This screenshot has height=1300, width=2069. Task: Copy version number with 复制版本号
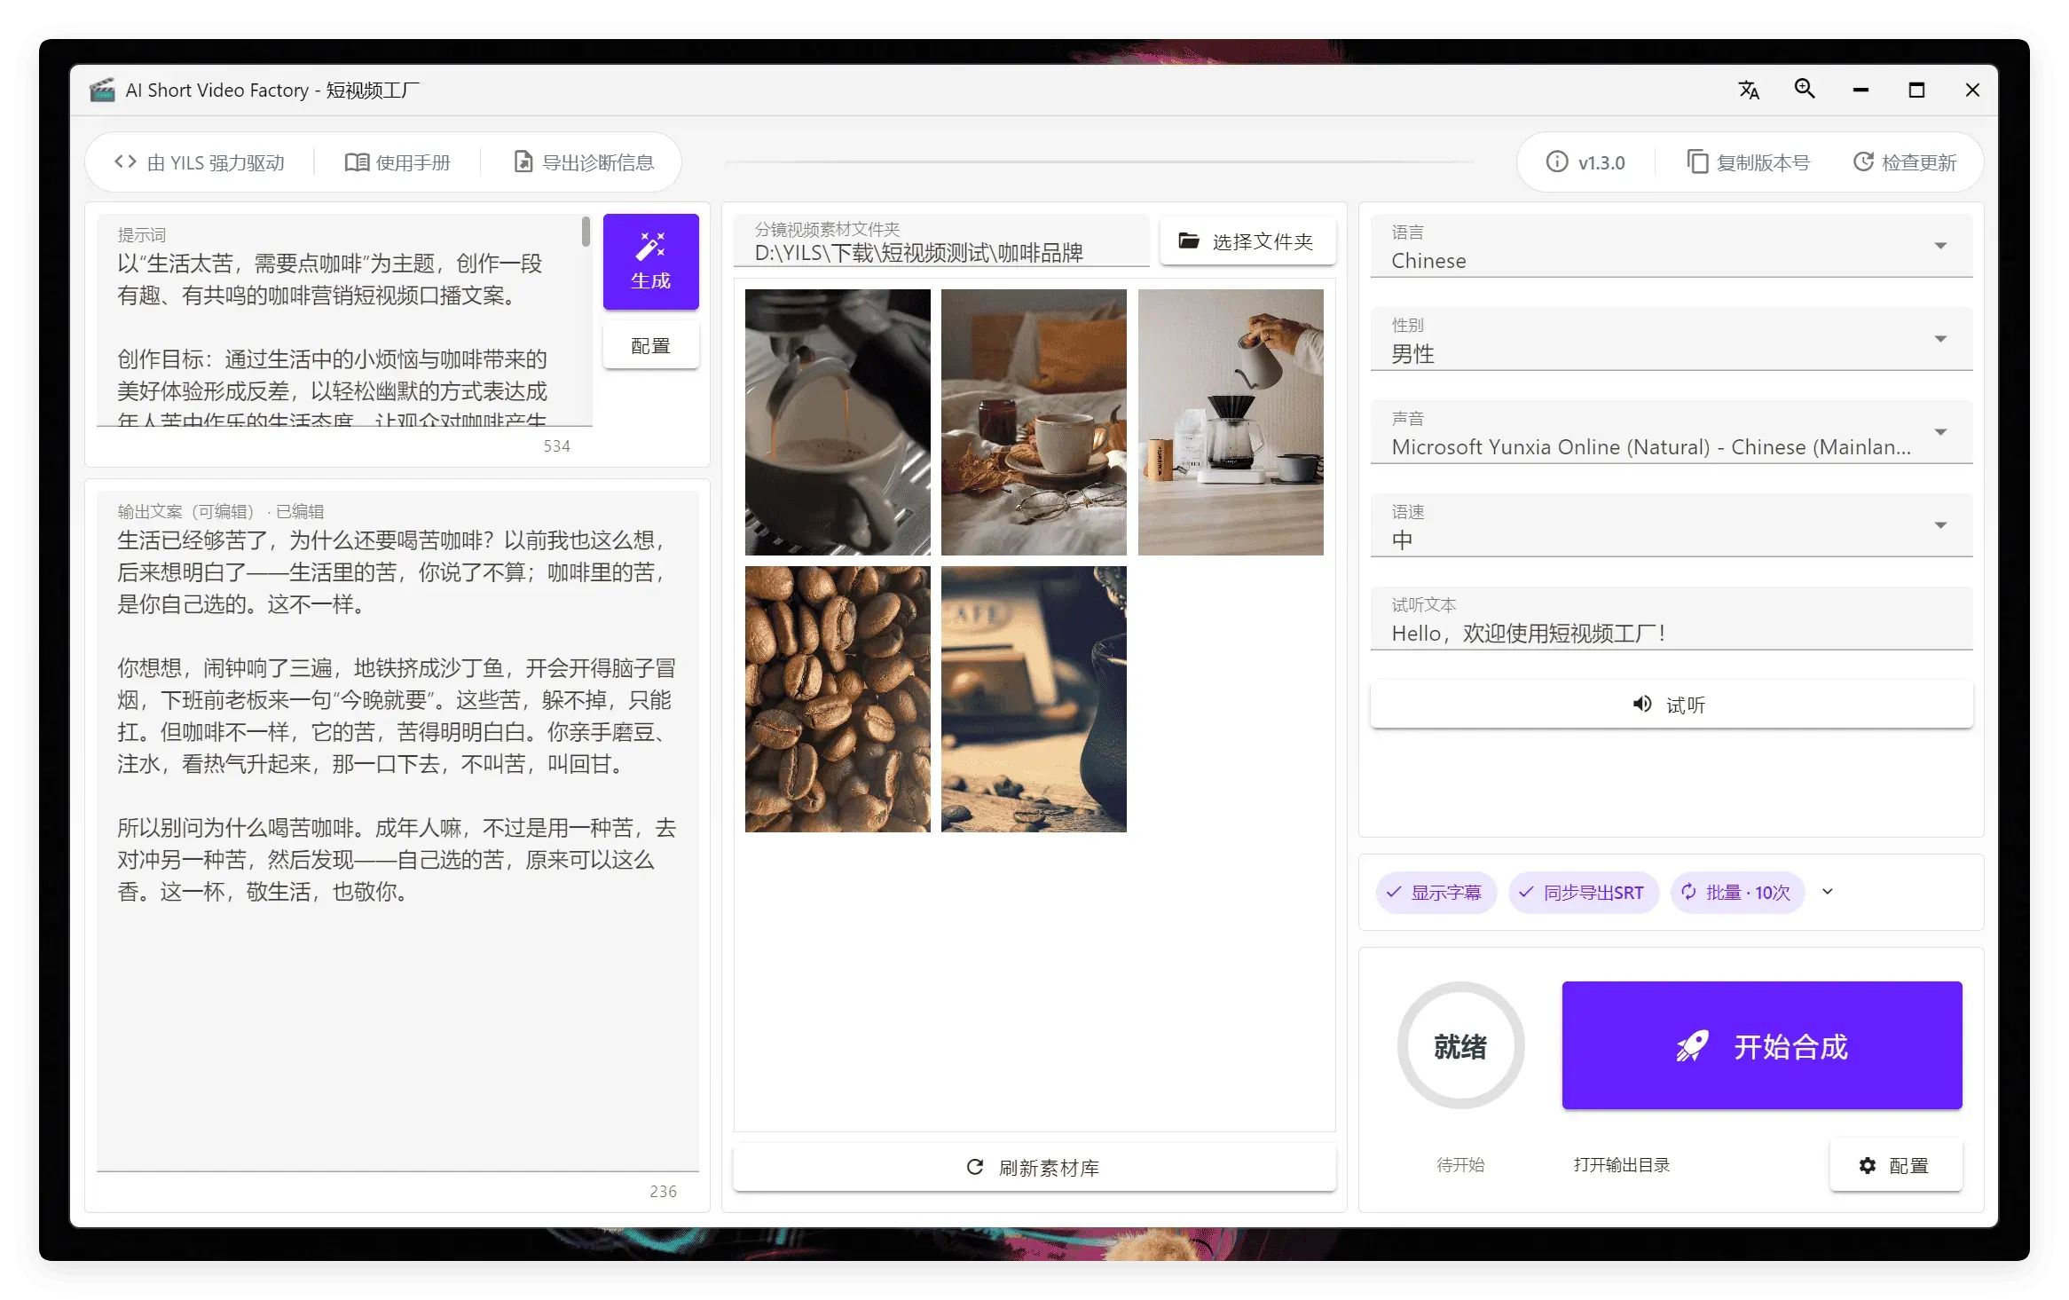coord(1748,162)
